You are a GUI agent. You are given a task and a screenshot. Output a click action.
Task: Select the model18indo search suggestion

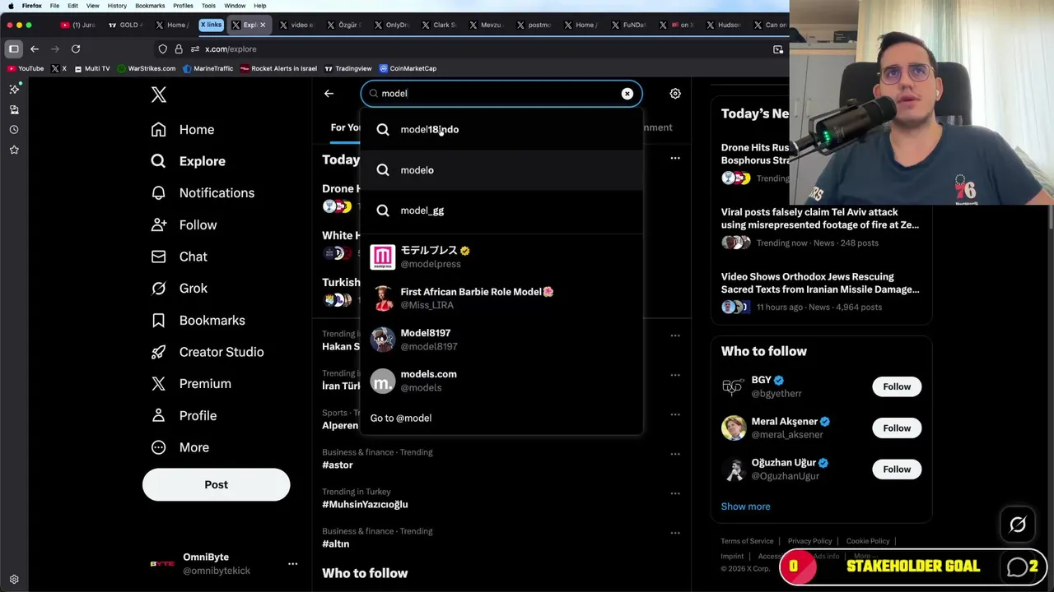[501, 129]
